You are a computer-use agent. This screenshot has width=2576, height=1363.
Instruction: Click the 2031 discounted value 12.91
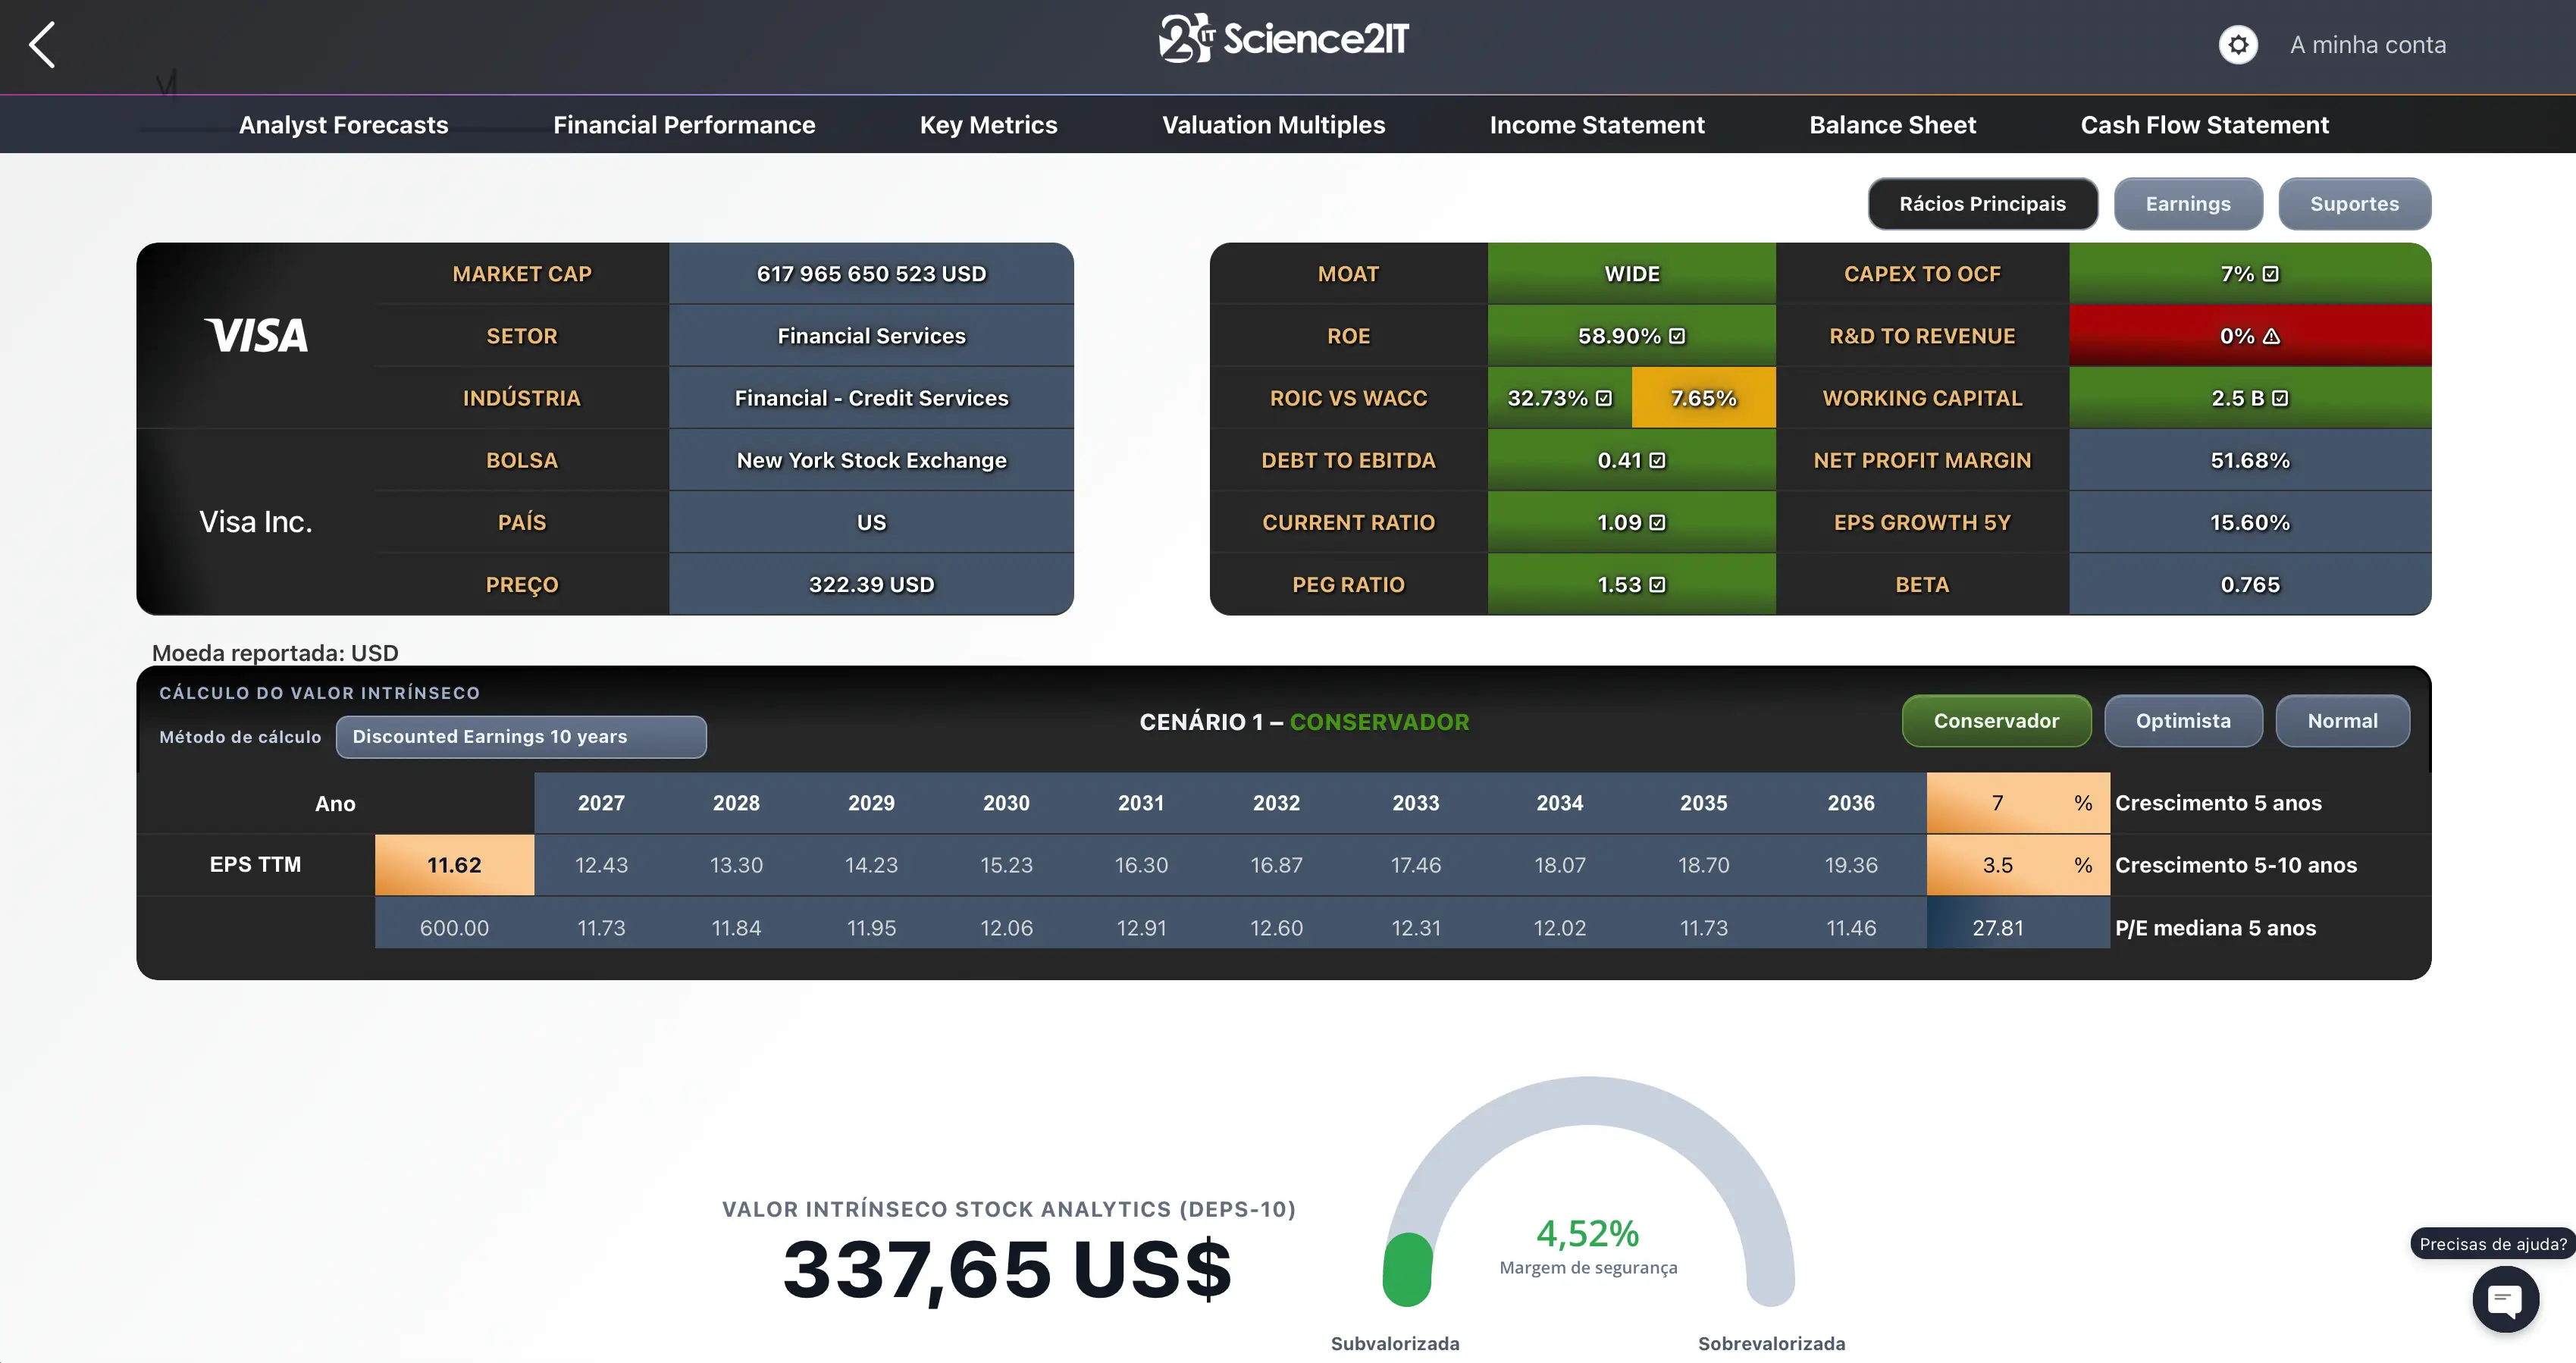(1141, 928)
